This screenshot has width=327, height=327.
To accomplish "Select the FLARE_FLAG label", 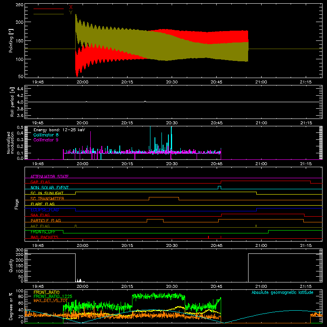I will [x=43, y=204].
